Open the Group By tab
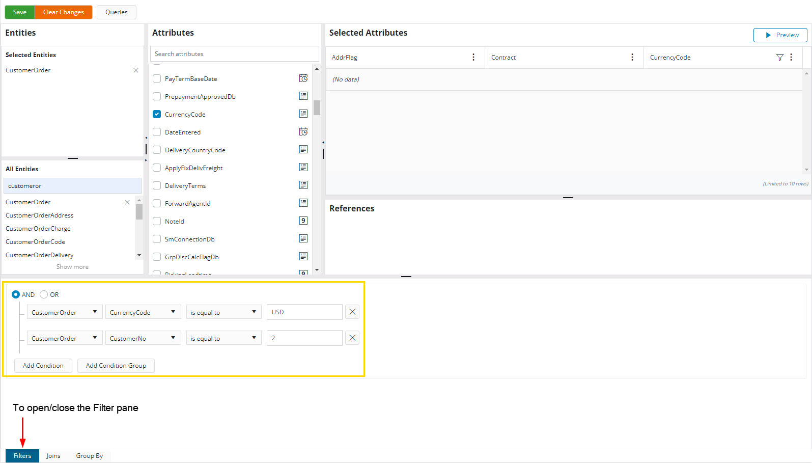The height and width of the screenshot is (463, 812). (90, 456)
